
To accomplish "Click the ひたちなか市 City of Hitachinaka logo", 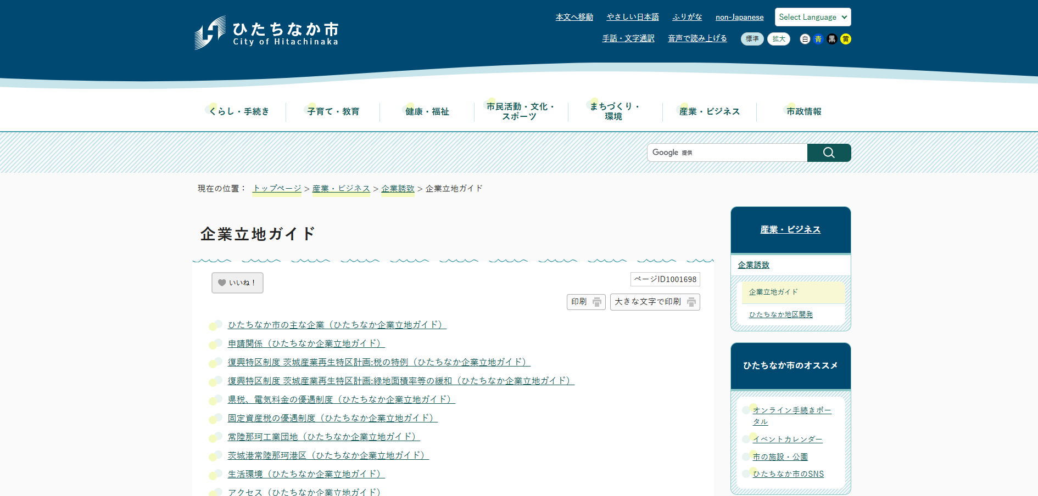I will click(x=266, y=32).
